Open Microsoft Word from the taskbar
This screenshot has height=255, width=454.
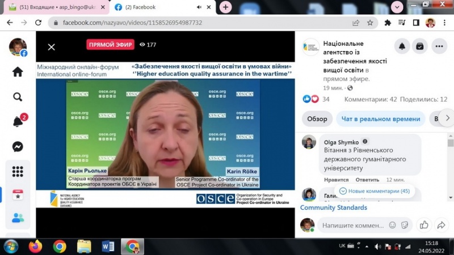108,246
